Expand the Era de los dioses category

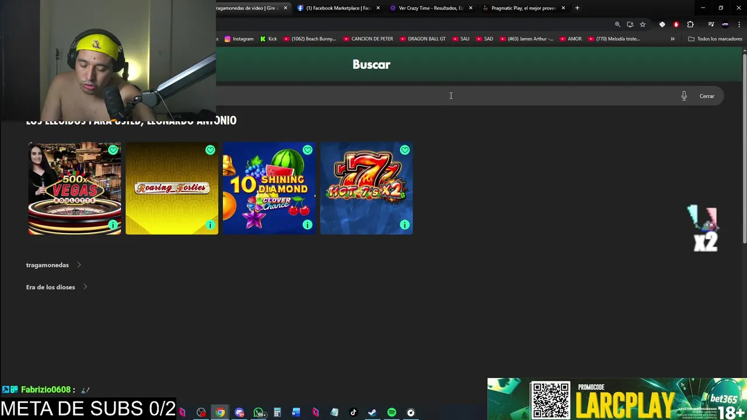57,287
